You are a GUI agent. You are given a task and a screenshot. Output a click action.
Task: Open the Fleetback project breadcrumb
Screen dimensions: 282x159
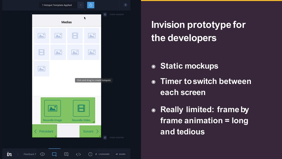(x=30, y=154)
